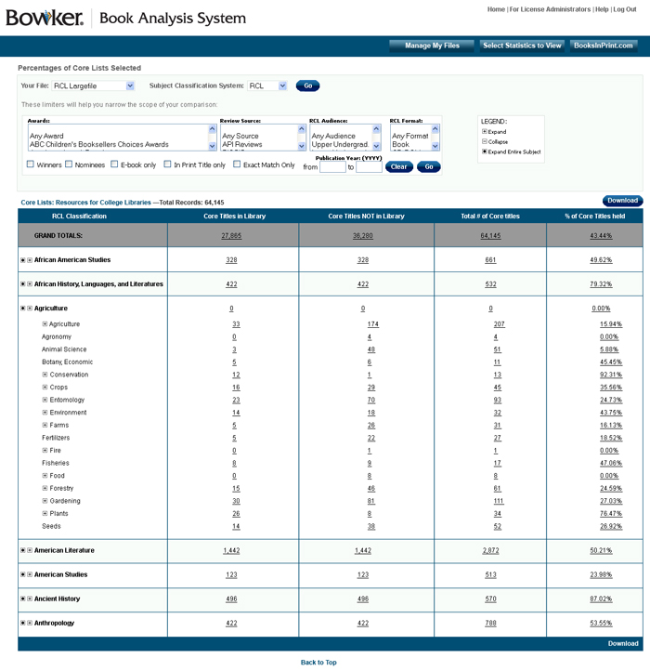Click Download link in table footer

click(x=623, y=644)
